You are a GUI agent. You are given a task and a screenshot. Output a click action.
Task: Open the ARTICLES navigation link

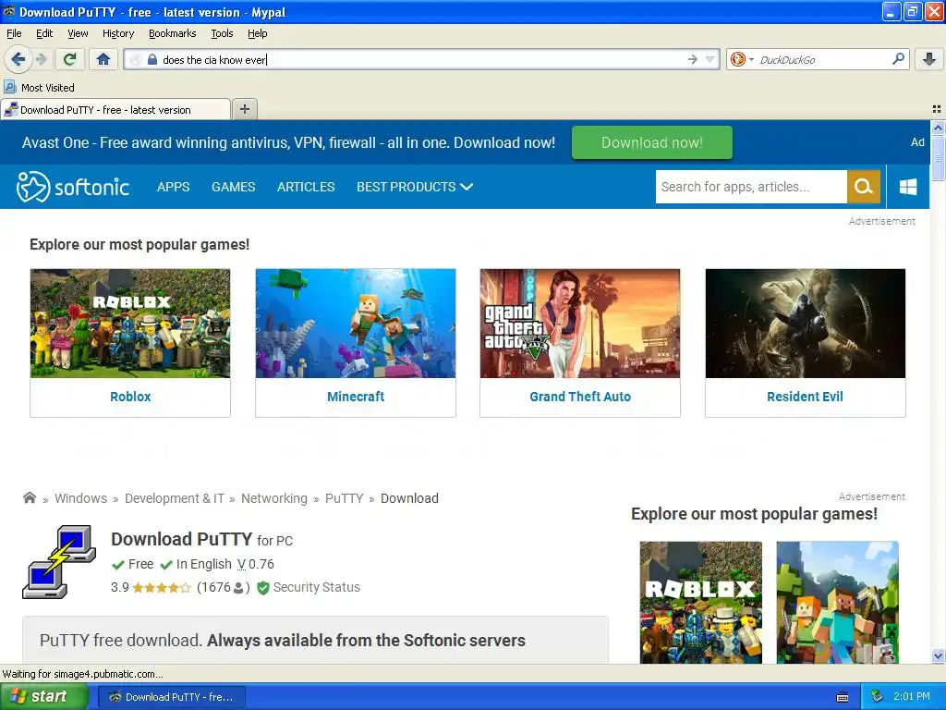(306, 187)
